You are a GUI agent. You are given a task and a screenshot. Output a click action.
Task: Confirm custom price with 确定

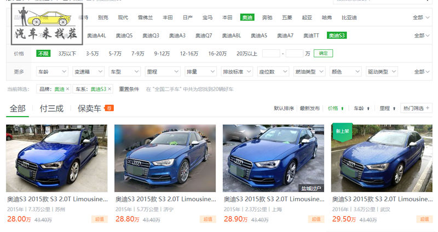click(x=323, y=53)
